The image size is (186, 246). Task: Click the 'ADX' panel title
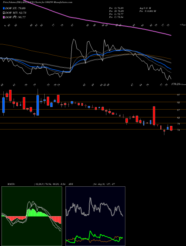click(71, 184)
